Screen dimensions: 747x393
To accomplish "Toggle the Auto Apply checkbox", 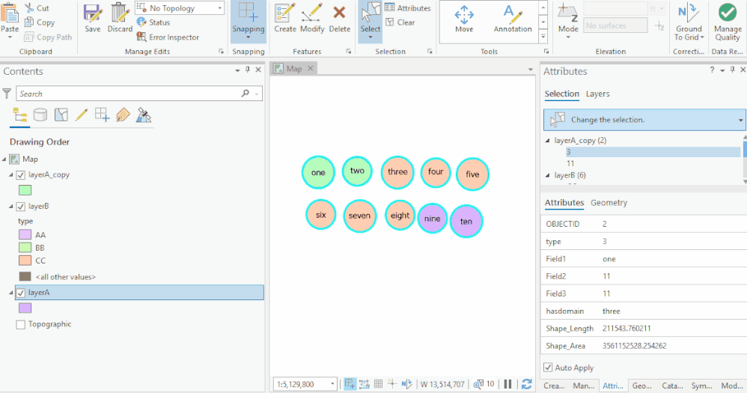I will pyautogui.click(x=548, y=368).
